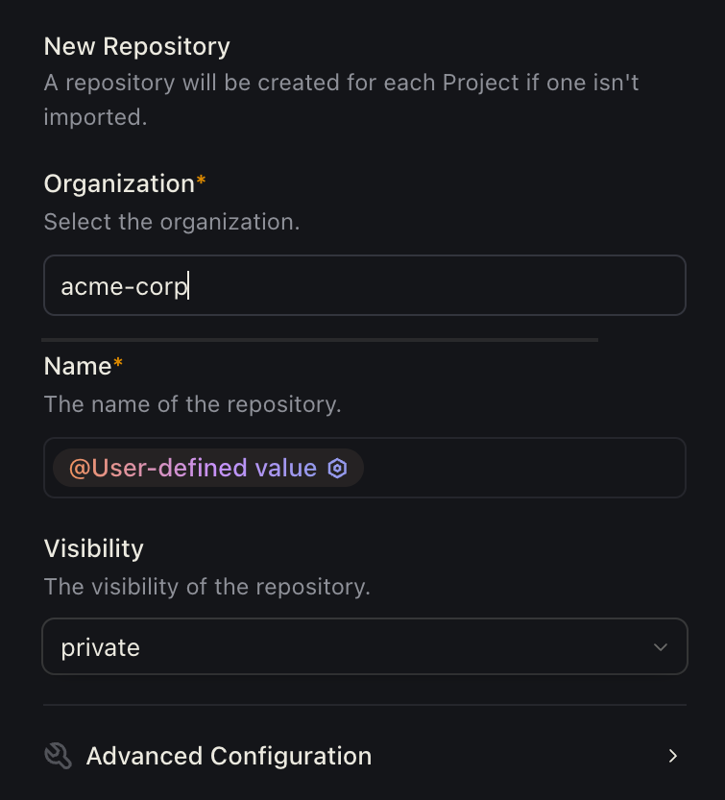
Task: Click the Advanced Configuration label
Action: pos(229,756)
